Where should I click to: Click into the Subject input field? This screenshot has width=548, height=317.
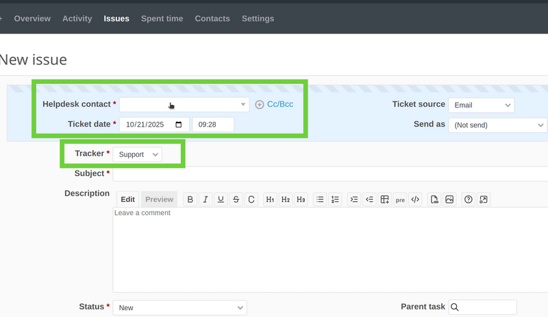330,174
